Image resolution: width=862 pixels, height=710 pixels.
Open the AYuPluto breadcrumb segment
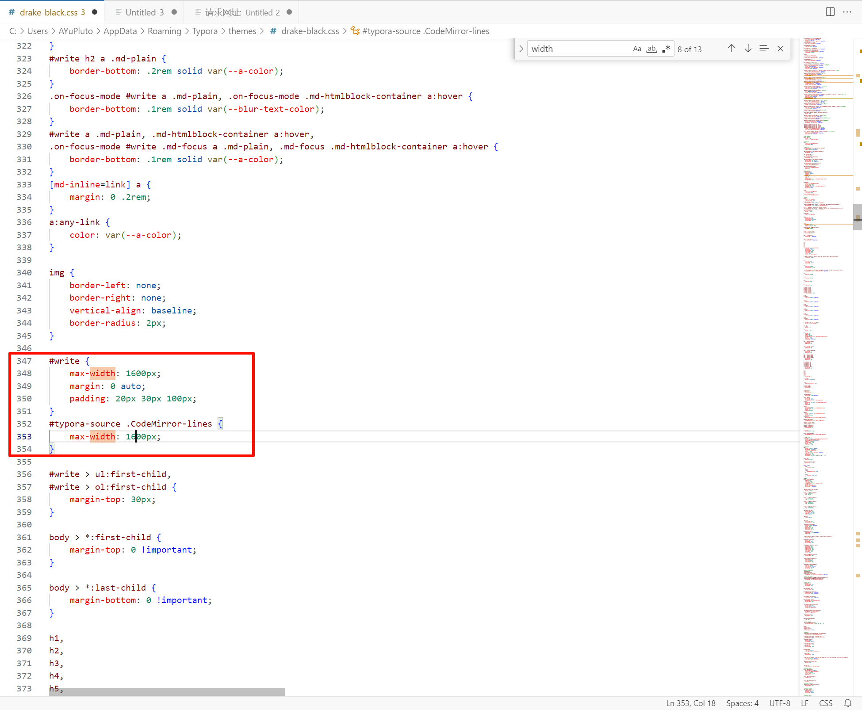tap(76, 31)
